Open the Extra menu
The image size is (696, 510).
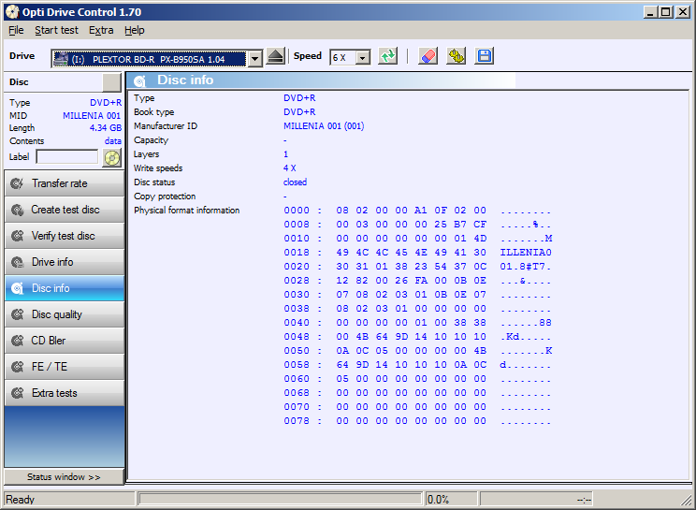[101, 30]
